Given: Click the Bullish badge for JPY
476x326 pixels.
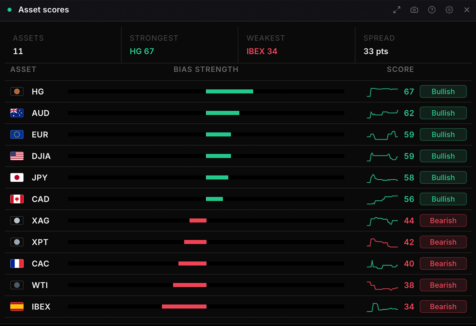Looking at the screenshot, I should coord(443,178).
